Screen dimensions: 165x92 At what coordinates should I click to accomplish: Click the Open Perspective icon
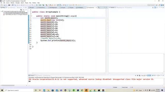point(157,5)
